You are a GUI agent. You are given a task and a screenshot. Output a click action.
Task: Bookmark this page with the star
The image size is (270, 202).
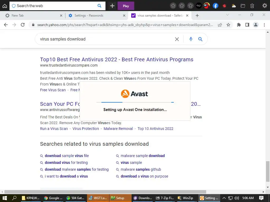point(228,25)
